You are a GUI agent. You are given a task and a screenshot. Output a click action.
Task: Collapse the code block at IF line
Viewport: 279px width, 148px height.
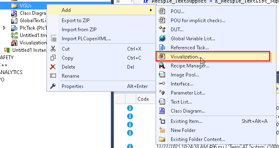click(x=118, y=1)
